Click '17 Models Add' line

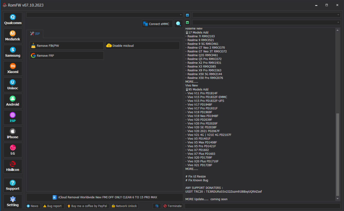point(197,33)
